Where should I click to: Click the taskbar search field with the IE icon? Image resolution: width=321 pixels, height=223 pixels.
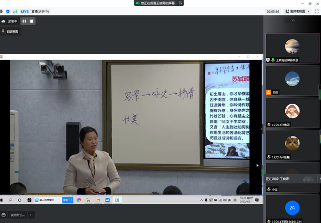(48, 200)
